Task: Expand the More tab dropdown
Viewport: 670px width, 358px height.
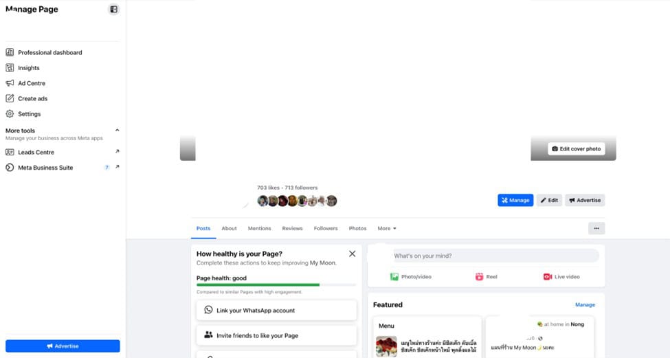Action: coord(387,229)
